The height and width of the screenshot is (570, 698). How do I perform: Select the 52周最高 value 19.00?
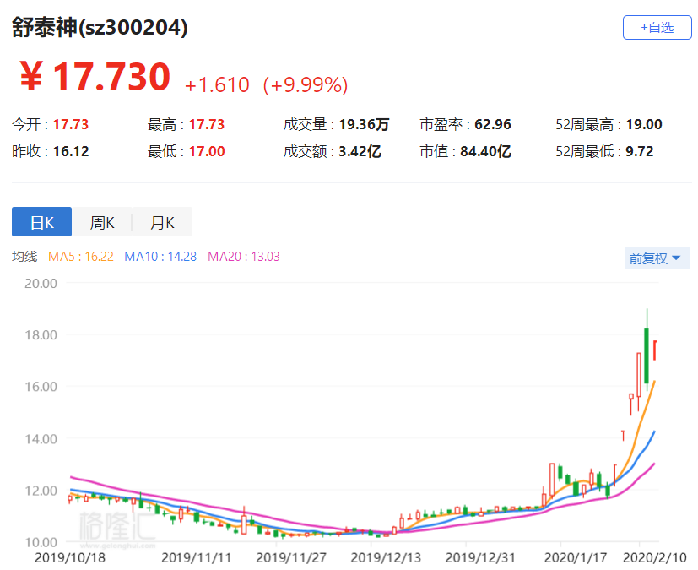[644, 124]
